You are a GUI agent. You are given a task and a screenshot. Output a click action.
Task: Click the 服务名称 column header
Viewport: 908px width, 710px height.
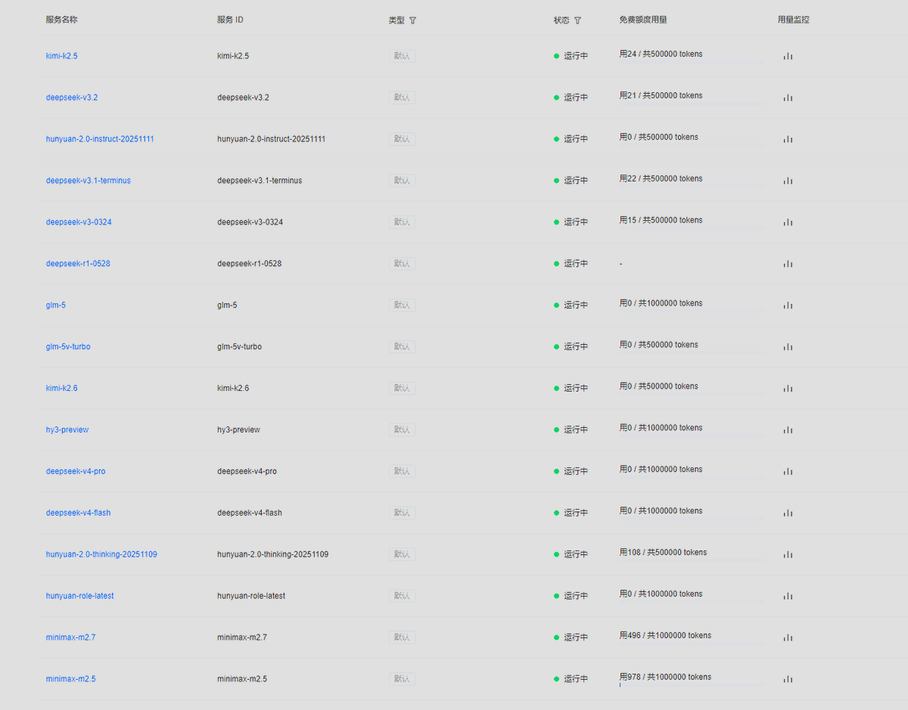point(61,20)
